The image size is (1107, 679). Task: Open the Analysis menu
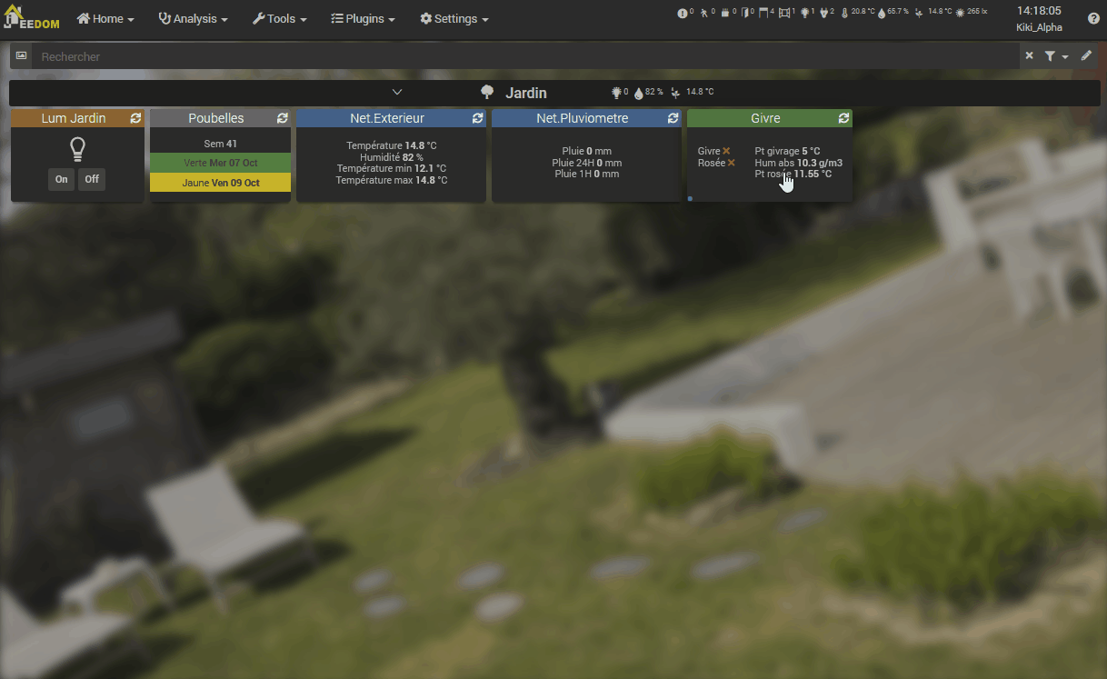tap(193, 18)
